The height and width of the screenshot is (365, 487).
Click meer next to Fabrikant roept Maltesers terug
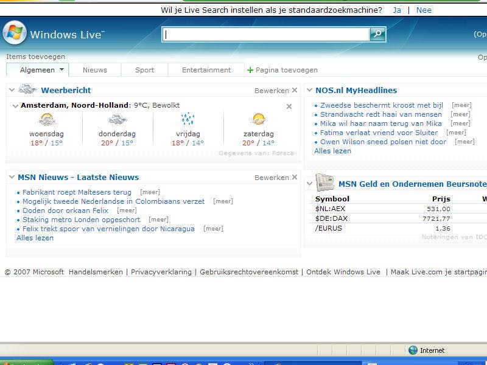coord(150,192)
